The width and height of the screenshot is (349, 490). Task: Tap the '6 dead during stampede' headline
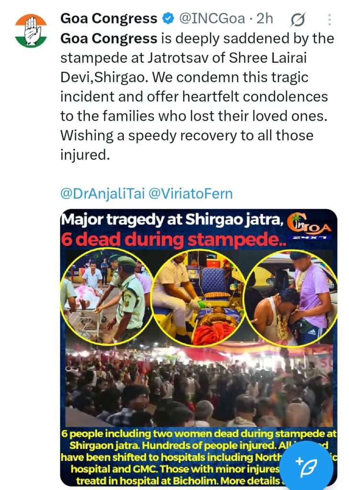pyautogui.click(x=174, y=240)
